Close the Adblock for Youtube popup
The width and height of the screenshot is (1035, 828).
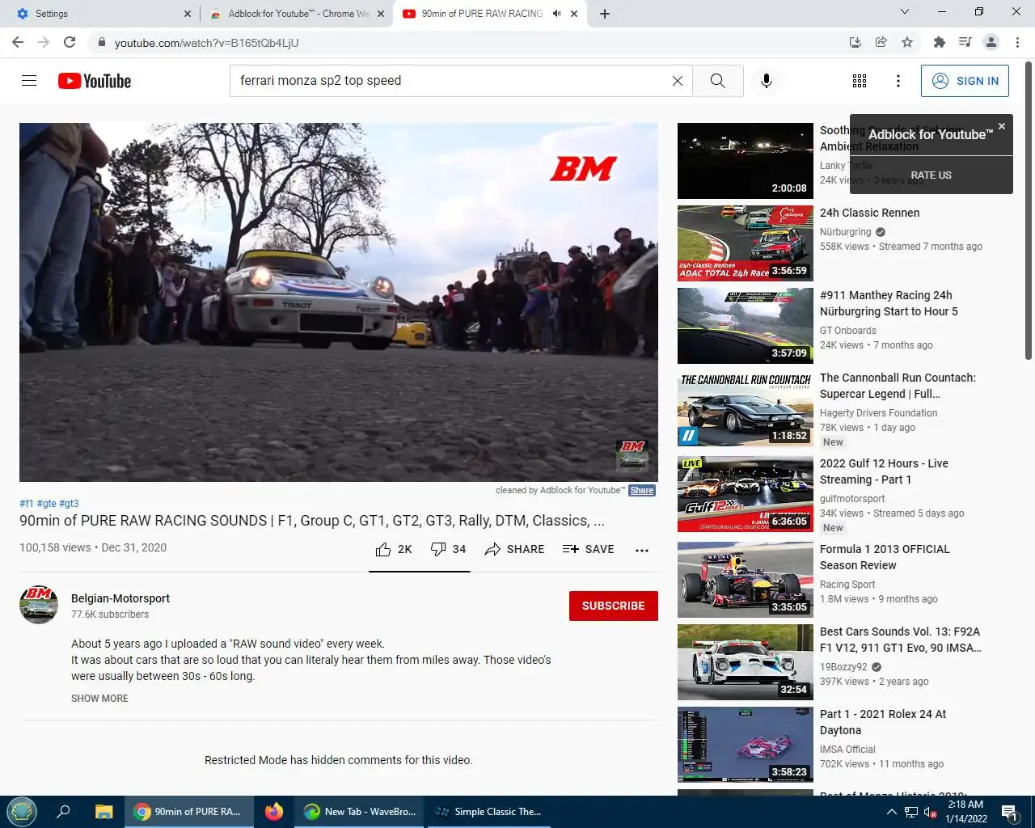pos(1002,126)
